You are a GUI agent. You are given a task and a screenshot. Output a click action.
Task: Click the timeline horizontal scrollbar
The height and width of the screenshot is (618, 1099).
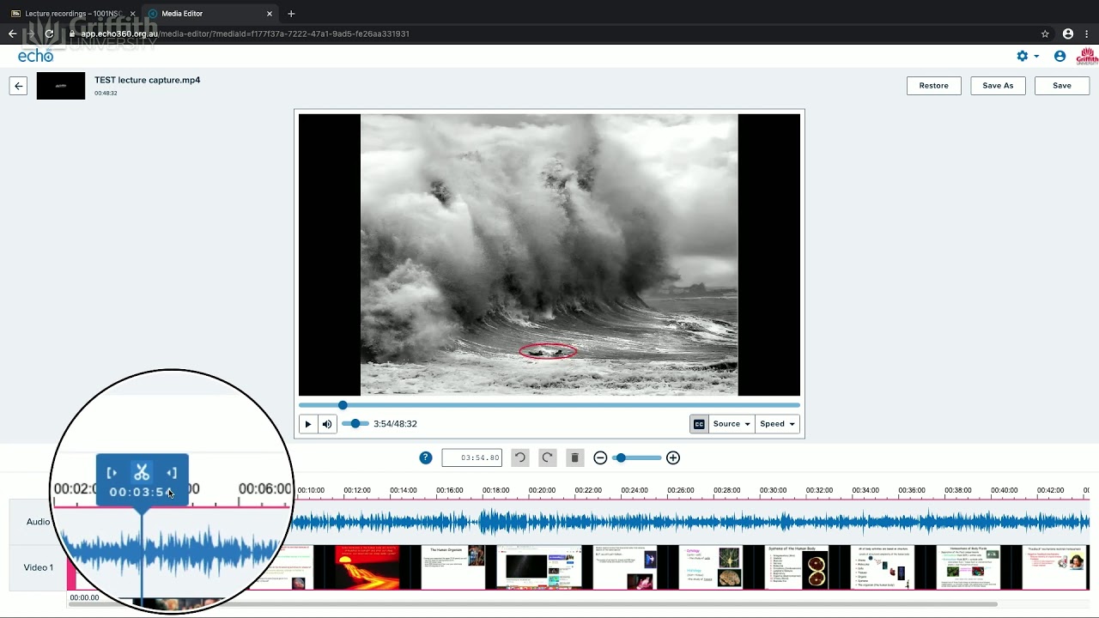tap(533, 603)
